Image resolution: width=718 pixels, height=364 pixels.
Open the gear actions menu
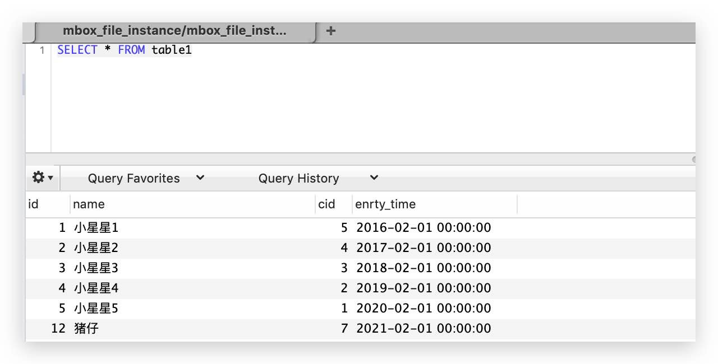click(43, 178)
